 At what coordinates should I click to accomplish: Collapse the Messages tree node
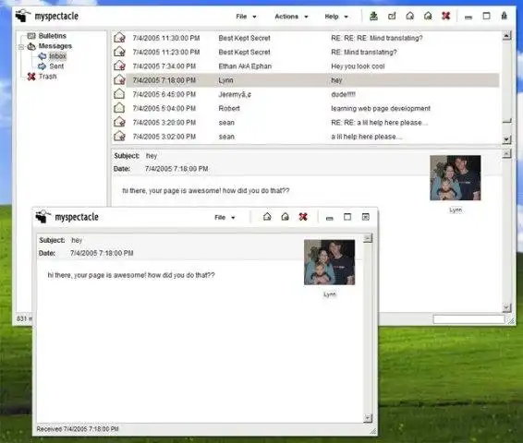[x=21, y=47]
